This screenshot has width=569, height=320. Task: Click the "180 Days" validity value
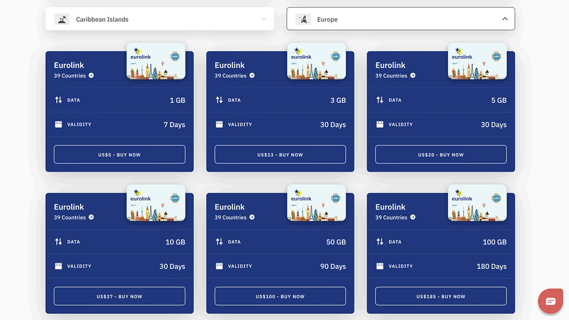tap(492, 267)
